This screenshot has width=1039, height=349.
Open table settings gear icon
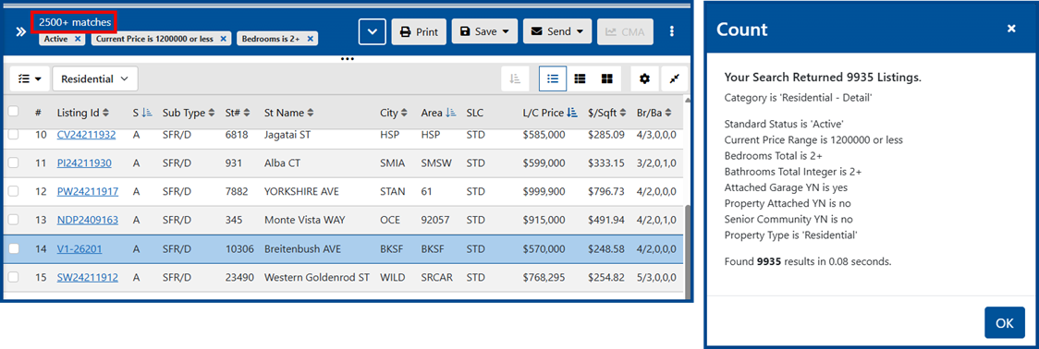pyautogui.click(x=644, y=78)
